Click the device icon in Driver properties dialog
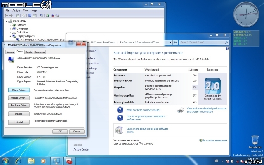 pyautogui.click(x=11, y=59)
